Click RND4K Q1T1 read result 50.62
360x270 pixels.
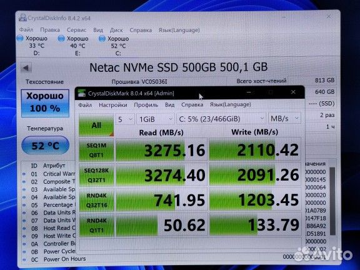click(x=162, y=225)
